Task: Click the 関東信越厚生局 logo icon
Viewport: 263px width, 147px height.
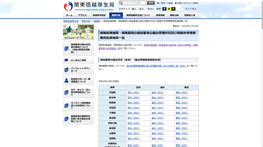Action: point(68,7)
